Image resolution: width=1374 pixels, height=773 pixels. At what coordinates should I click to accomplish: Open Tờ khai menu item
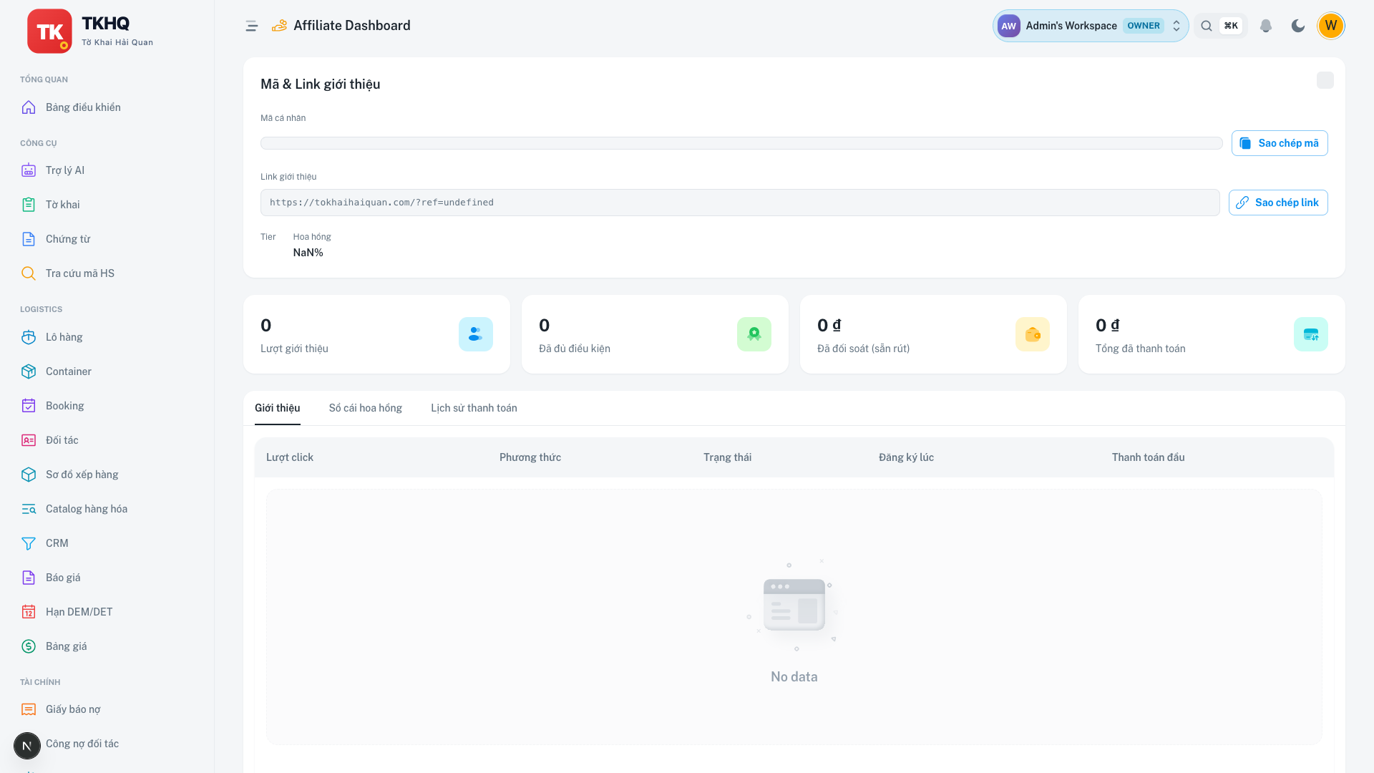click(107, 205)
